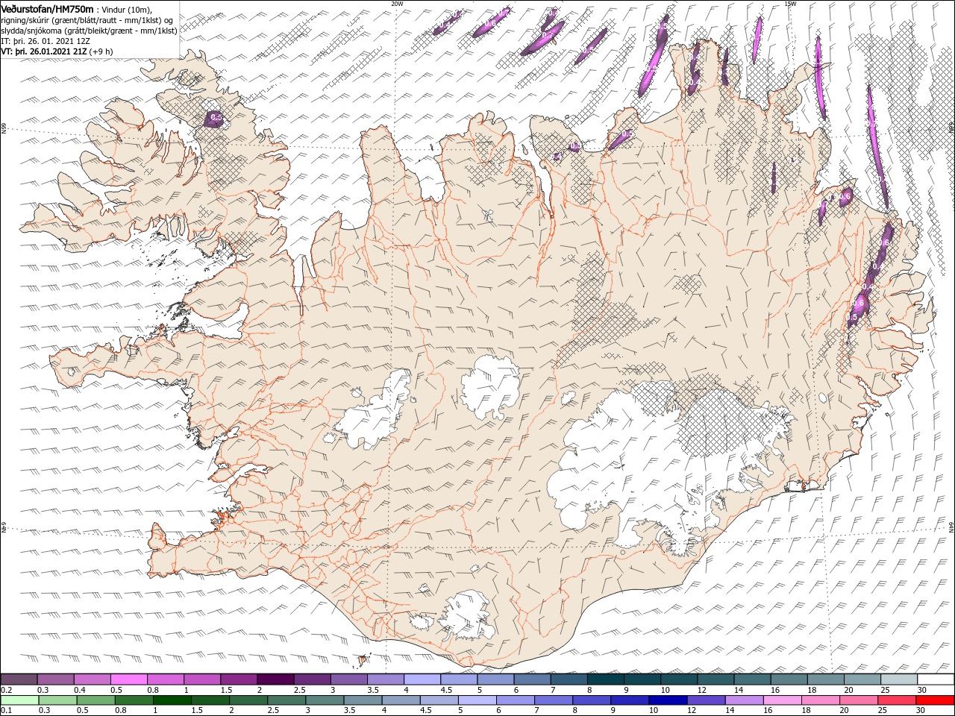Viewport: 955px width, 716px height.
Task: Pick the snow legend swatch for 1–1.5
Action: [x=202, y=679]
